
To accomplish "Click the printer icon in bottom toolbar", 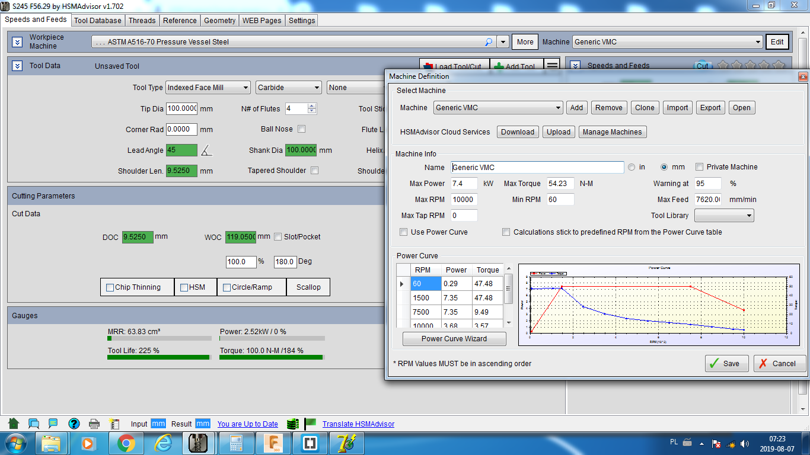I will (x=94, y=424).
